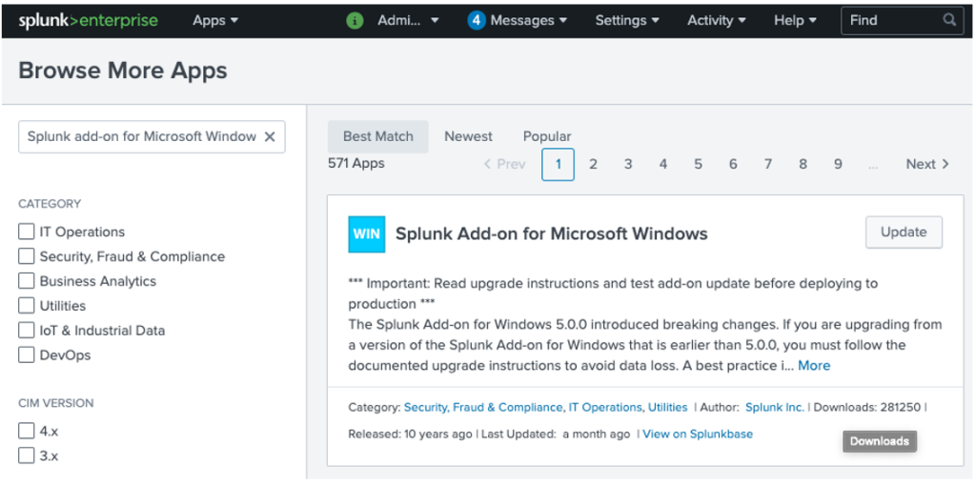Select the Newest sort tab
The height and width of the screenshot is (485, 976).
point(468,136)
